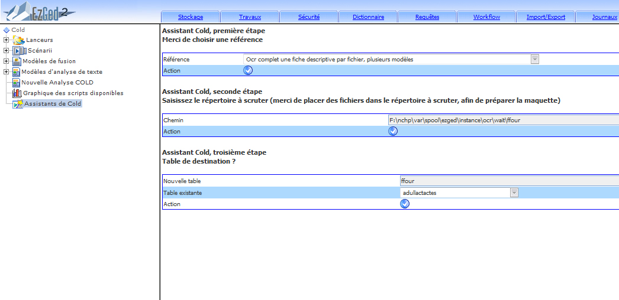Open the Table existante dropdown
The height and width of the screenshot is (300, 619).
514,193
